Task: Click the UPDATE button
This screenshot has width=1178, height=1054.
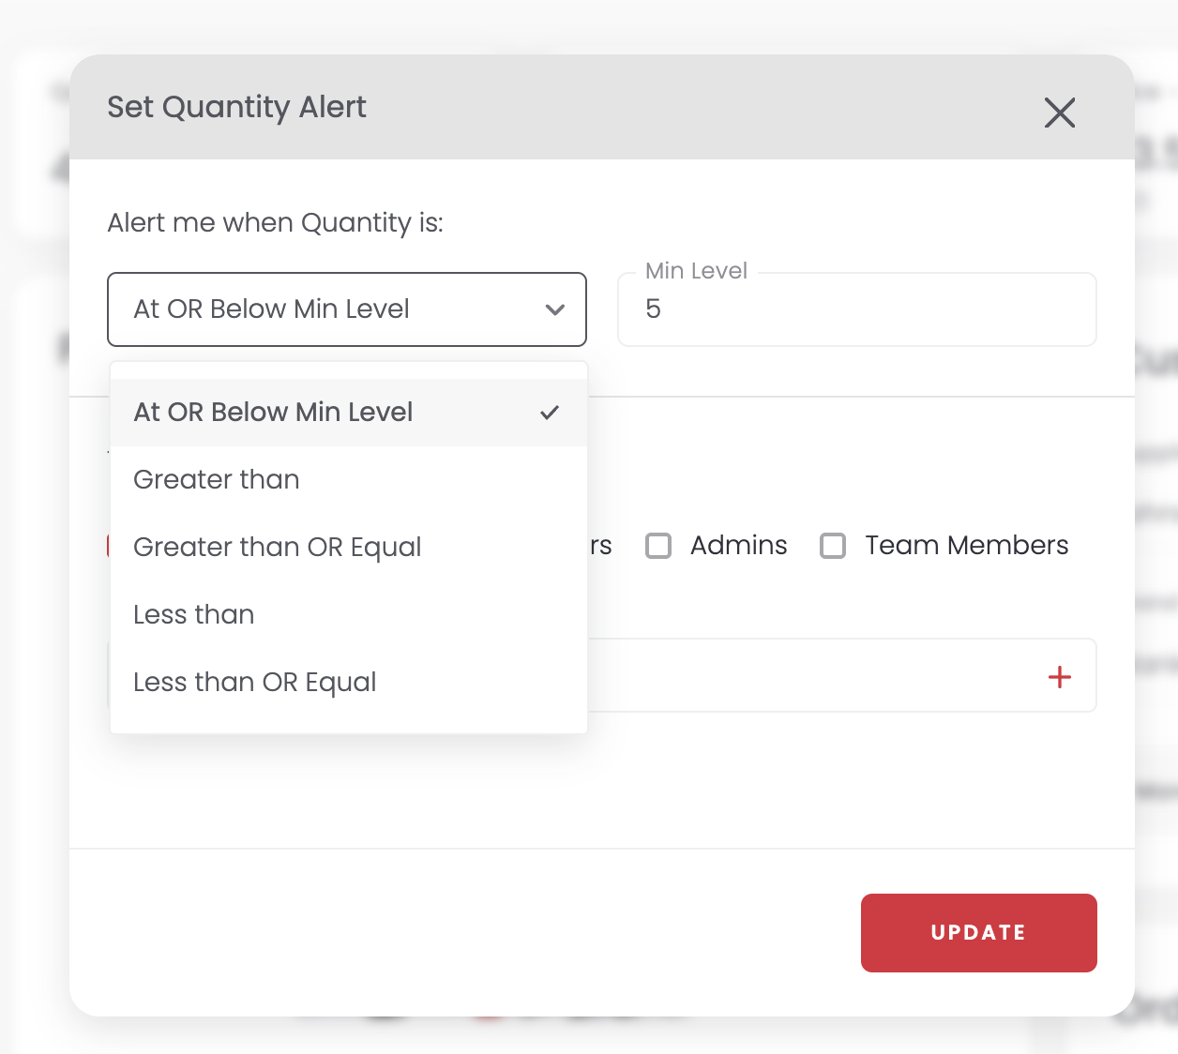Action: tap(979, 933)
